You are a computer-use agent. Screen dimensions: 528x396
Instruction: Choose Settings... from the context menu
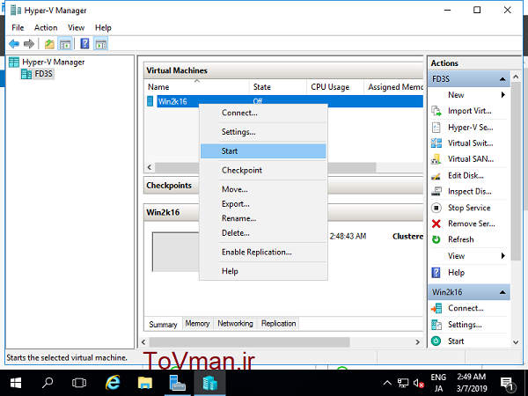[x=263, y=132]
